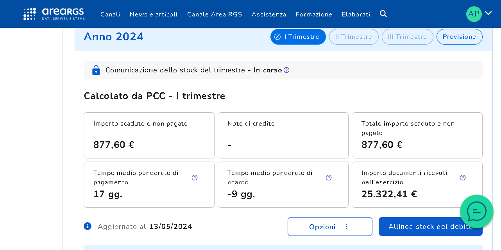Viewport: 501px width, 250px height.
Task: Switch to II Trimestre
Action: [x=354, y=37]
